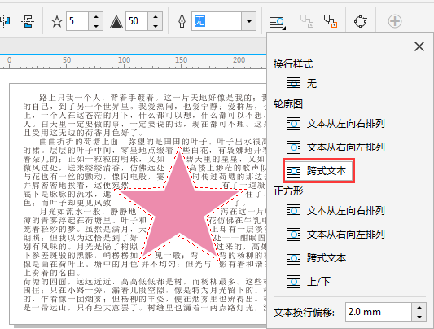Click the outline width field showing 无
Viewport: 434px width, 329px height.
point(217,21)
